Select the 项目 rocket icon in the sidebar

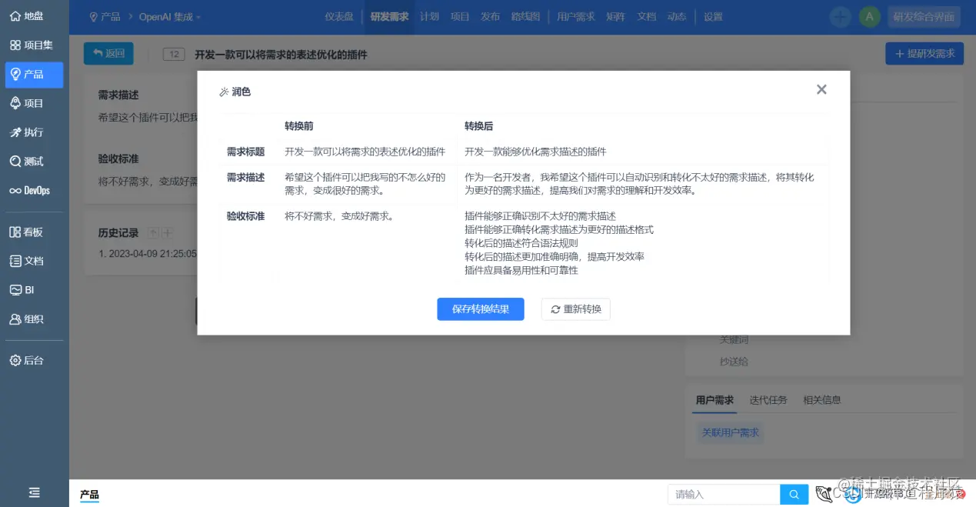coord(33,103)
